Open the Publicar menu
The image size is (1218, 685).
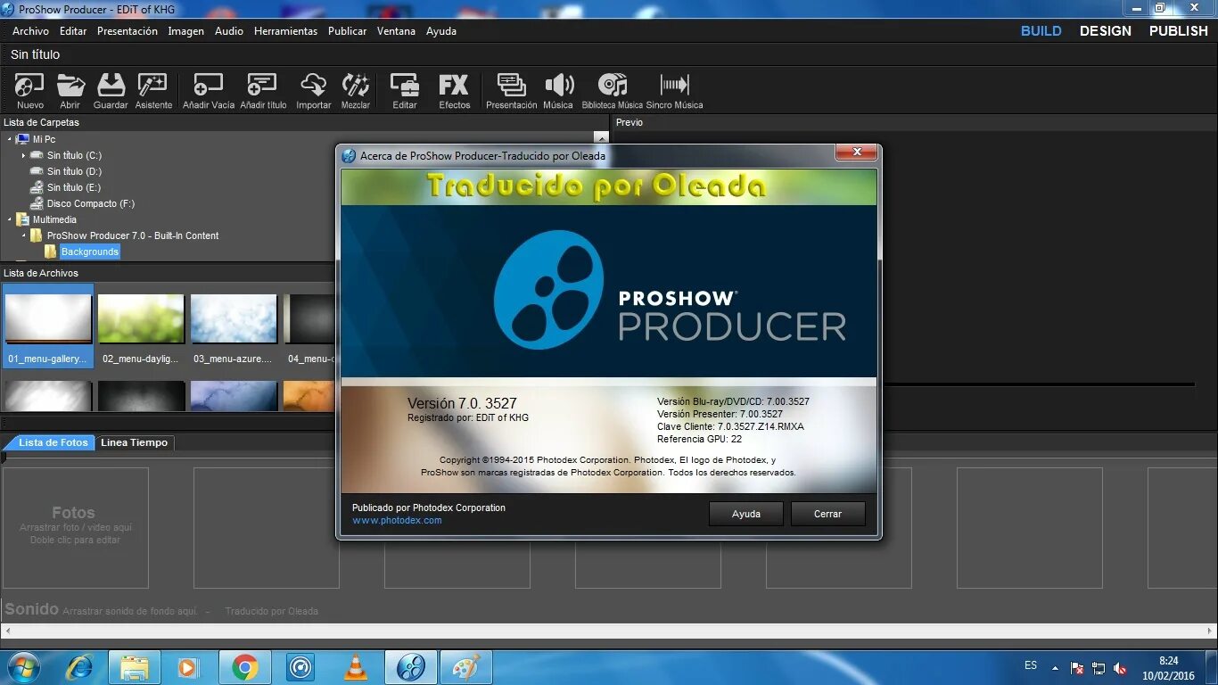tap(347, 30)
